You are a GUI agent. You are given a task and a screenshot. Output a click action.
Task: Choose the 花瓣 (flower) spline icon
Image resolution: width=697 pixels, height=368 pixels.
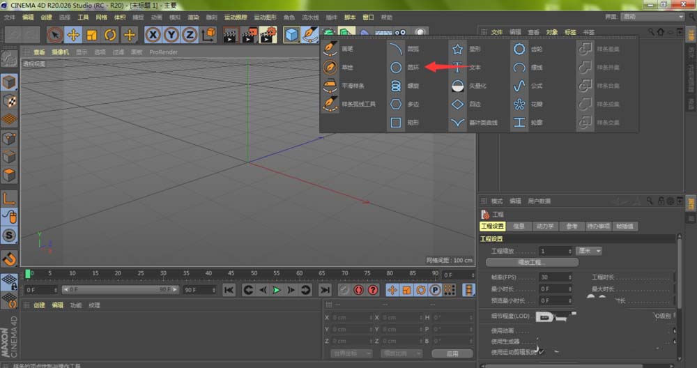pos(519,104)
